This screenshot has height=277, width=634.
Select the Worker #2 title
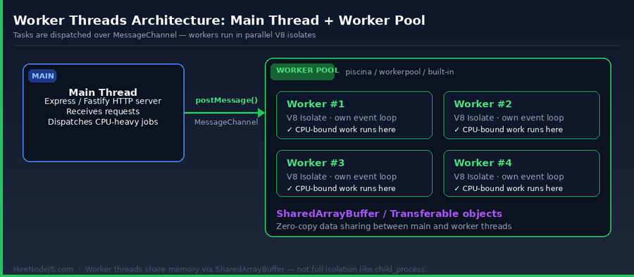pyautogui.click(x=483, y=104)
